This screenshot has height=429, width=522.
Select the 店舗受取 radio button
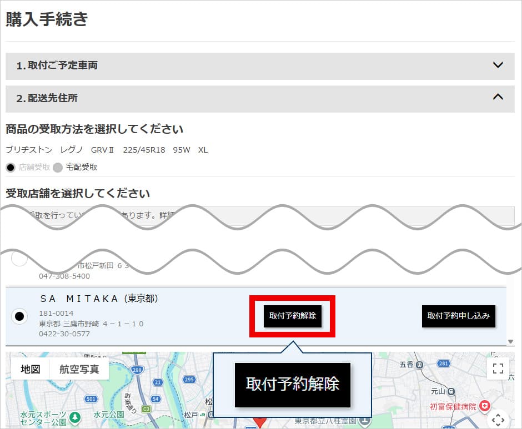coord(11,168)
